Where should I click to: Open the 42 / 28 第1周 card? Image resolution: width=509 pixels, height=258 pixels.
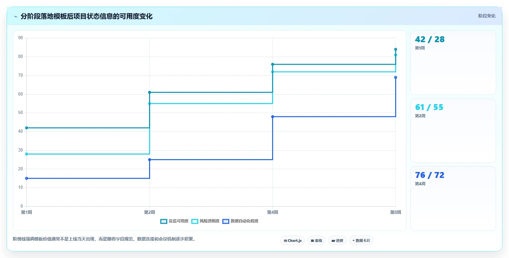pos(453,63)
